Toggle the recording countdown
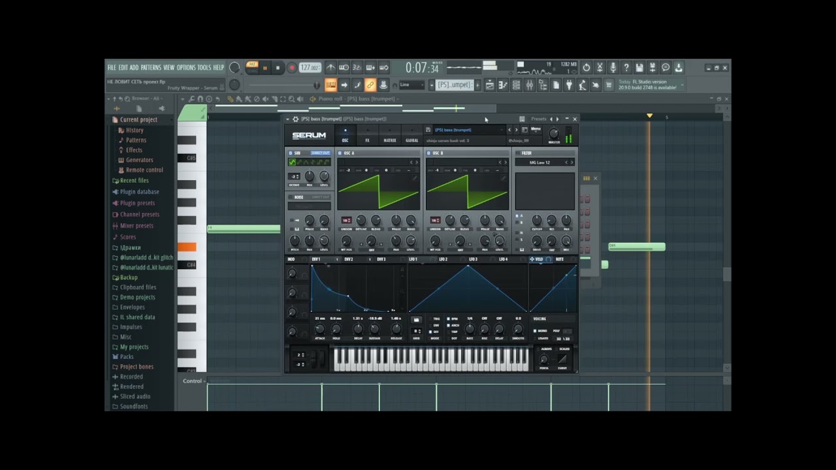Screen dimensions: 836x470 click(x=357, y=68)
